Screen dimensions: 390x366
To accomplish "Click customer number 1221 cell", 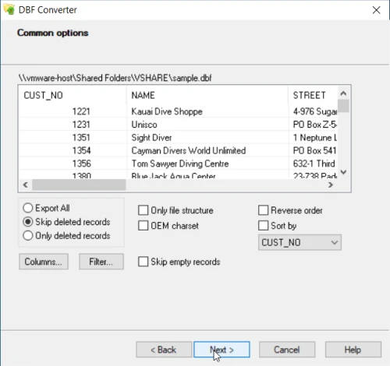I will [x=73, y=111].
